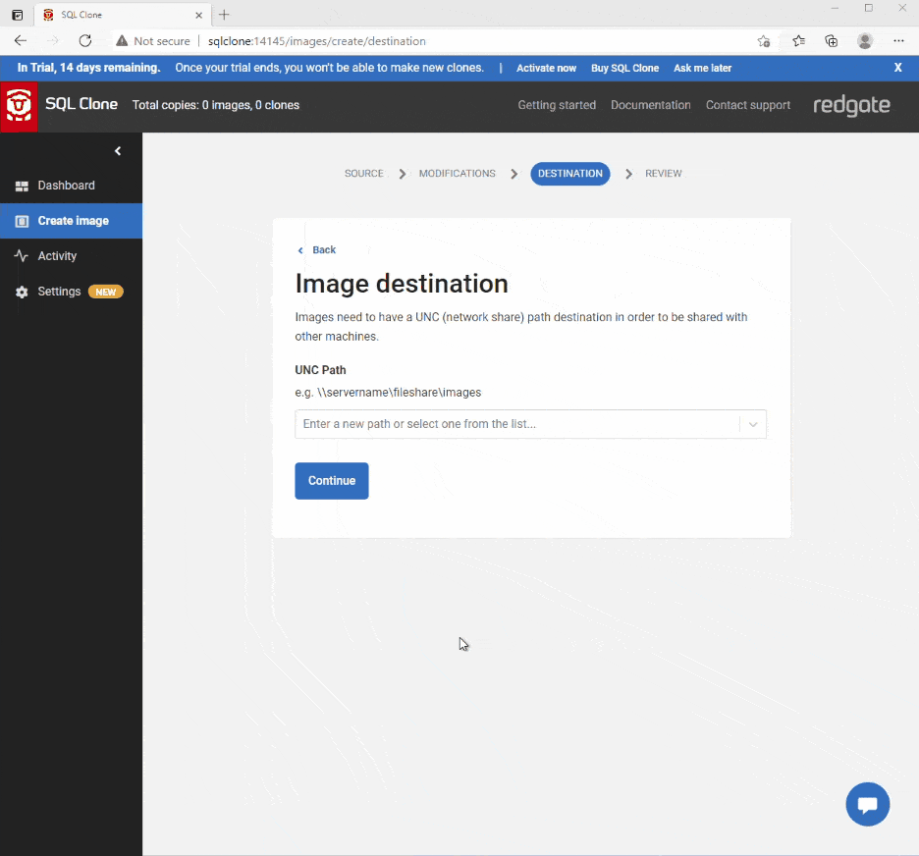Click the 'UNC Path' label
919x856 pixels.
tap(321, 370)
